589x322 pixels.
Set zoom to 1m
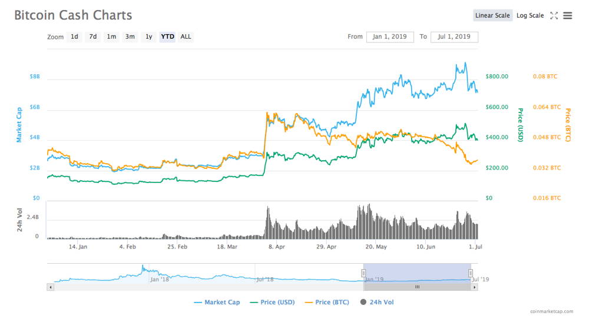(x=111, y=36)
